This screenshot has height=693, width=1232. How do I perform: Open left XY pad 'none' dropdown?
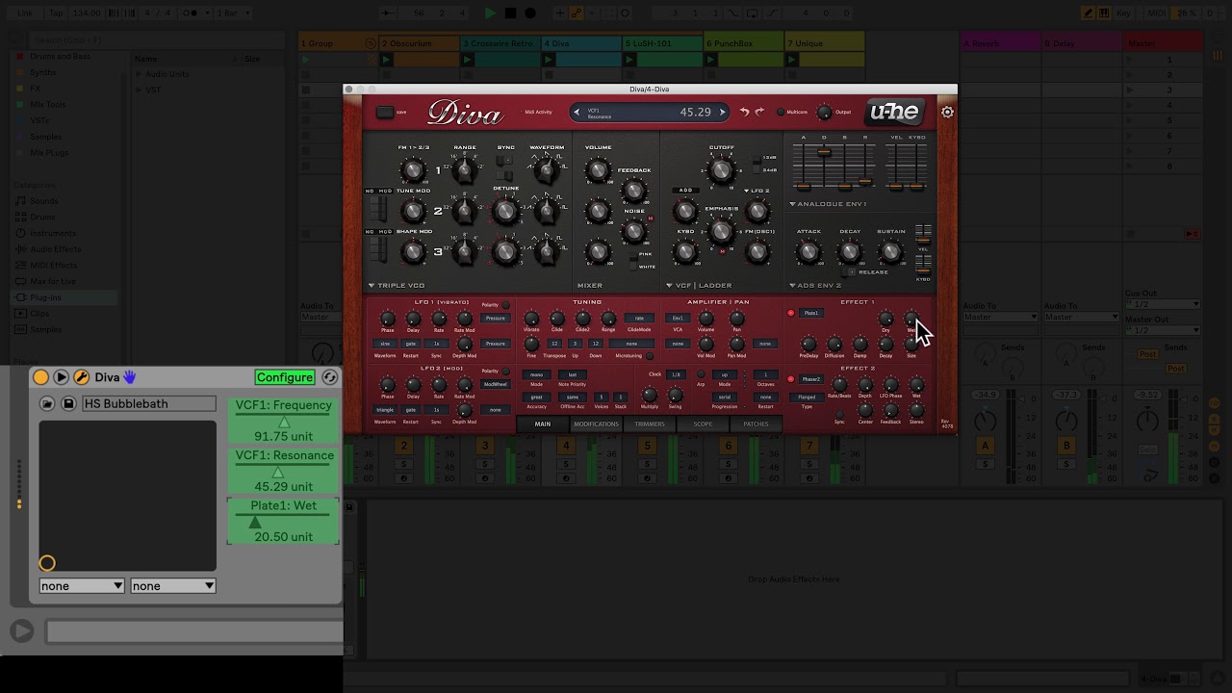point(82,585)
